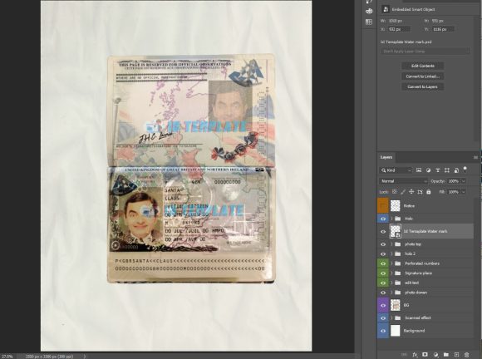
Task: Click the lock all padlock icon
Action: (429, 192)
